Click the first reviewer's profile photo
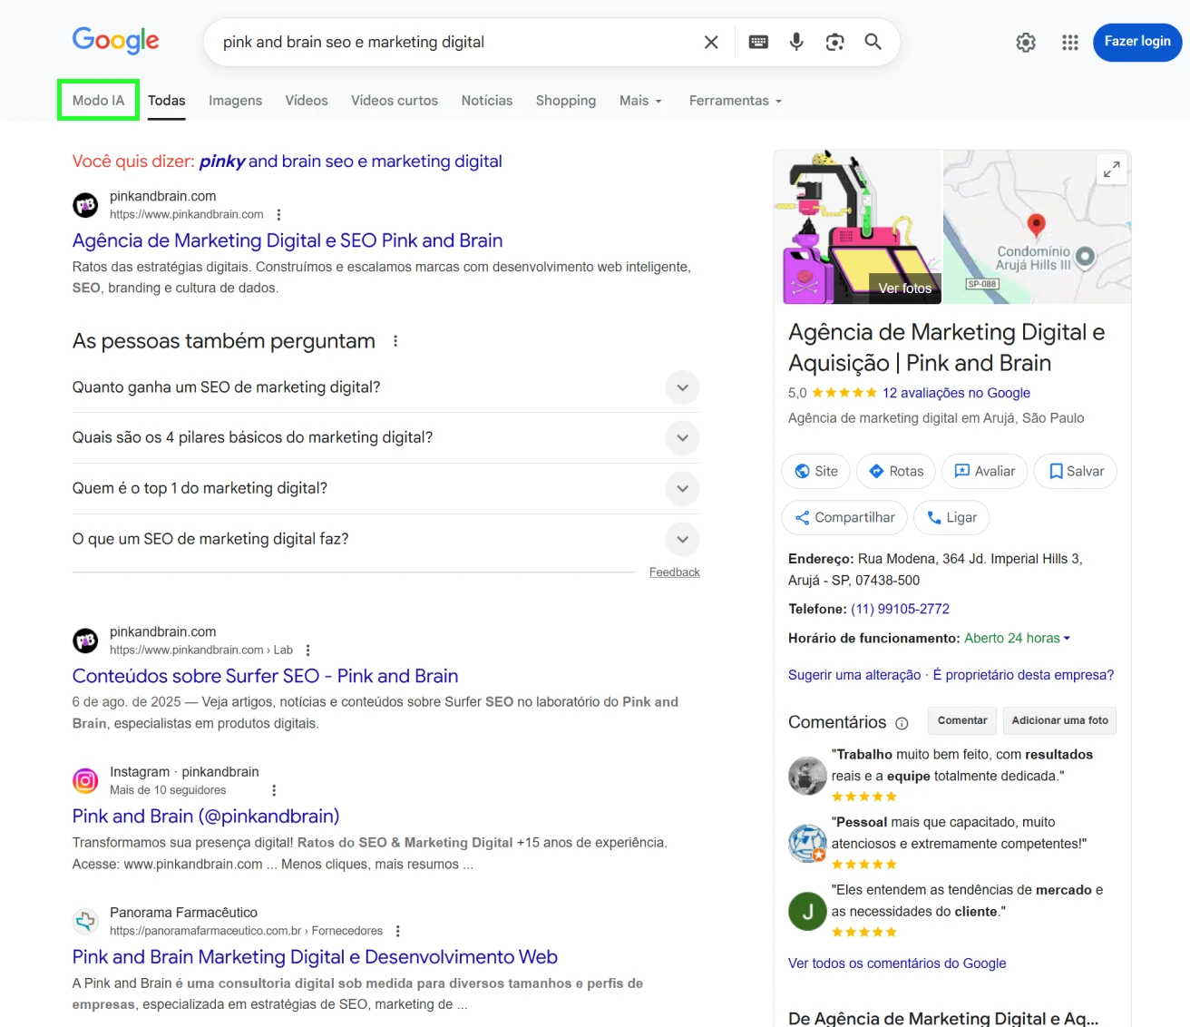The width and height of the screenshot is (1190, 1027). point(807,776)
